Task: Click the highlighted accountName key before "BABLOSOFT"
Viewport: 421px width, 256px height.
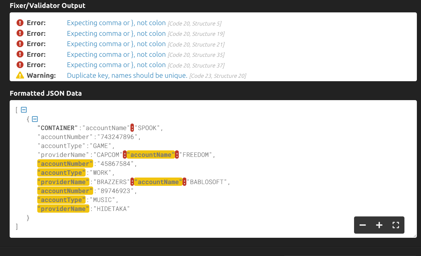Action: pos(158,182)
